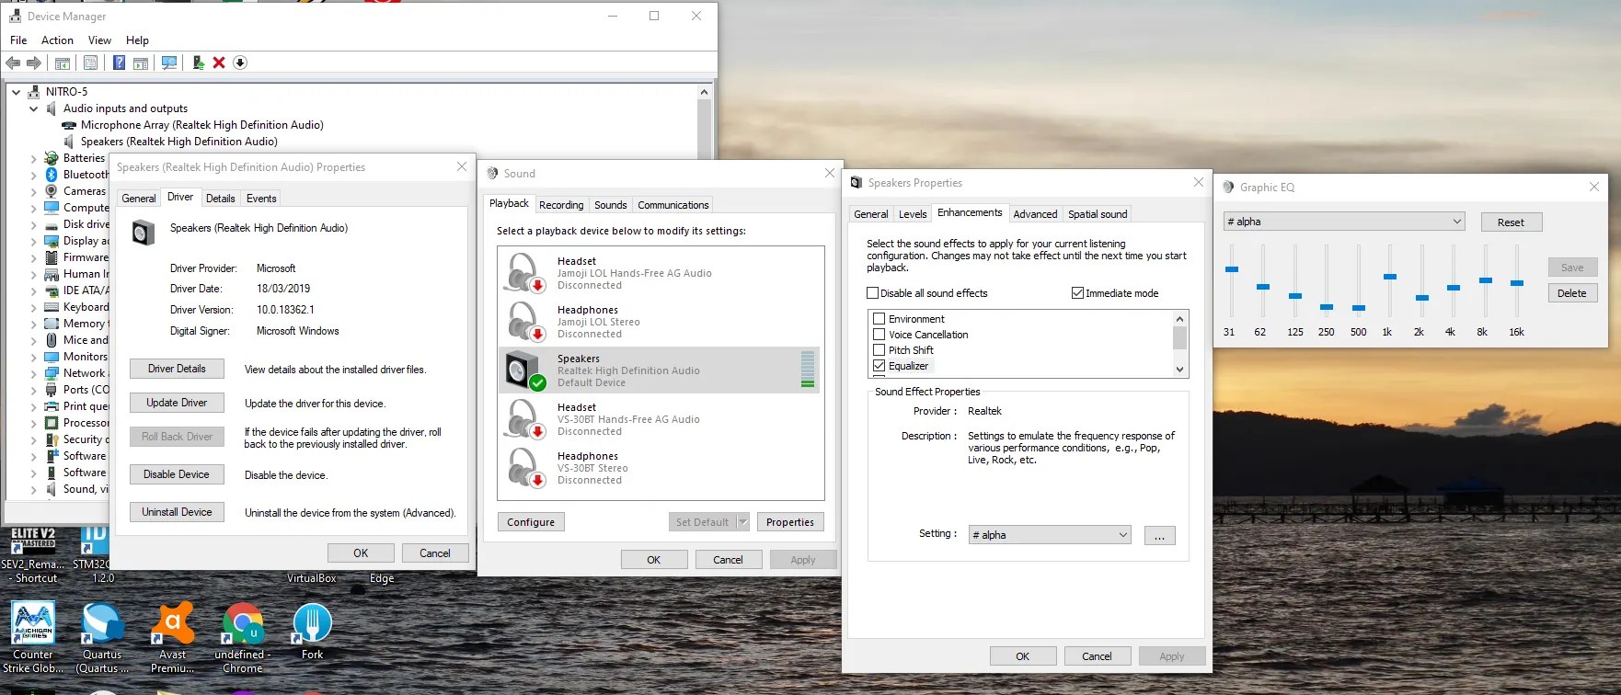Open the Graphic EQ preset dropdown
Image resolution: width=1621 pixels, height=695 pixels.
click(x=1343, y=222)
